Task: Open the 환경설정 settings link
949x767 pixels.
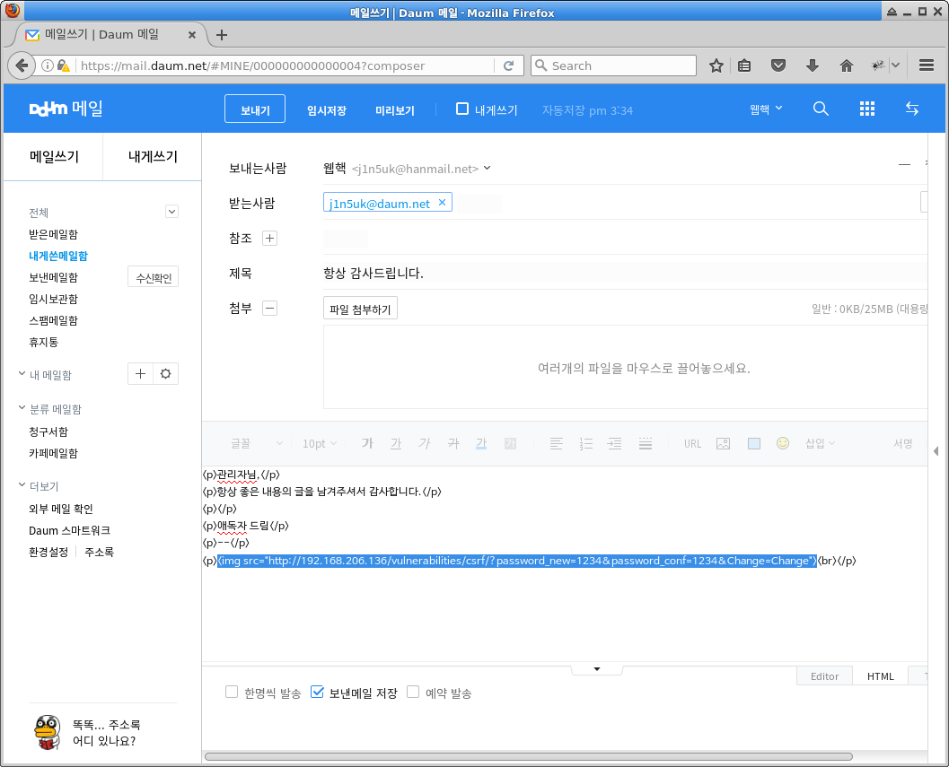Action: pyautogui.click(x=48, y=552)
